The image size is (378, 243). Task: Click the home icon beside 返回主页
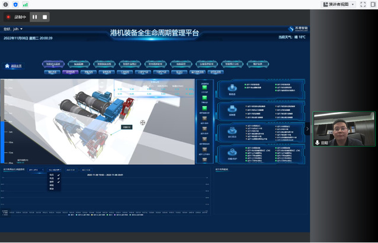[7, 66]
